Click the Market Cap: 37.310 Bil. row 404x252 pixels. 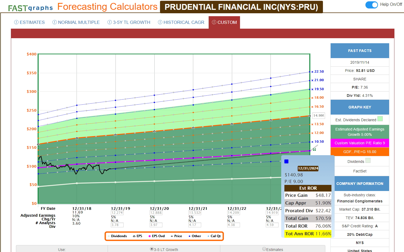click(x=360, y=209)
